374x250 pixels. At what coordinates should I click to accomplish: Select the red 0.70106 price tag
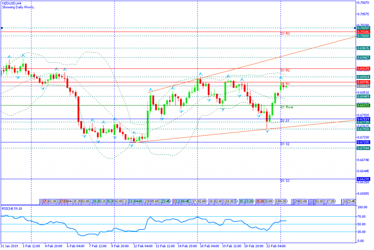point(363,32)
